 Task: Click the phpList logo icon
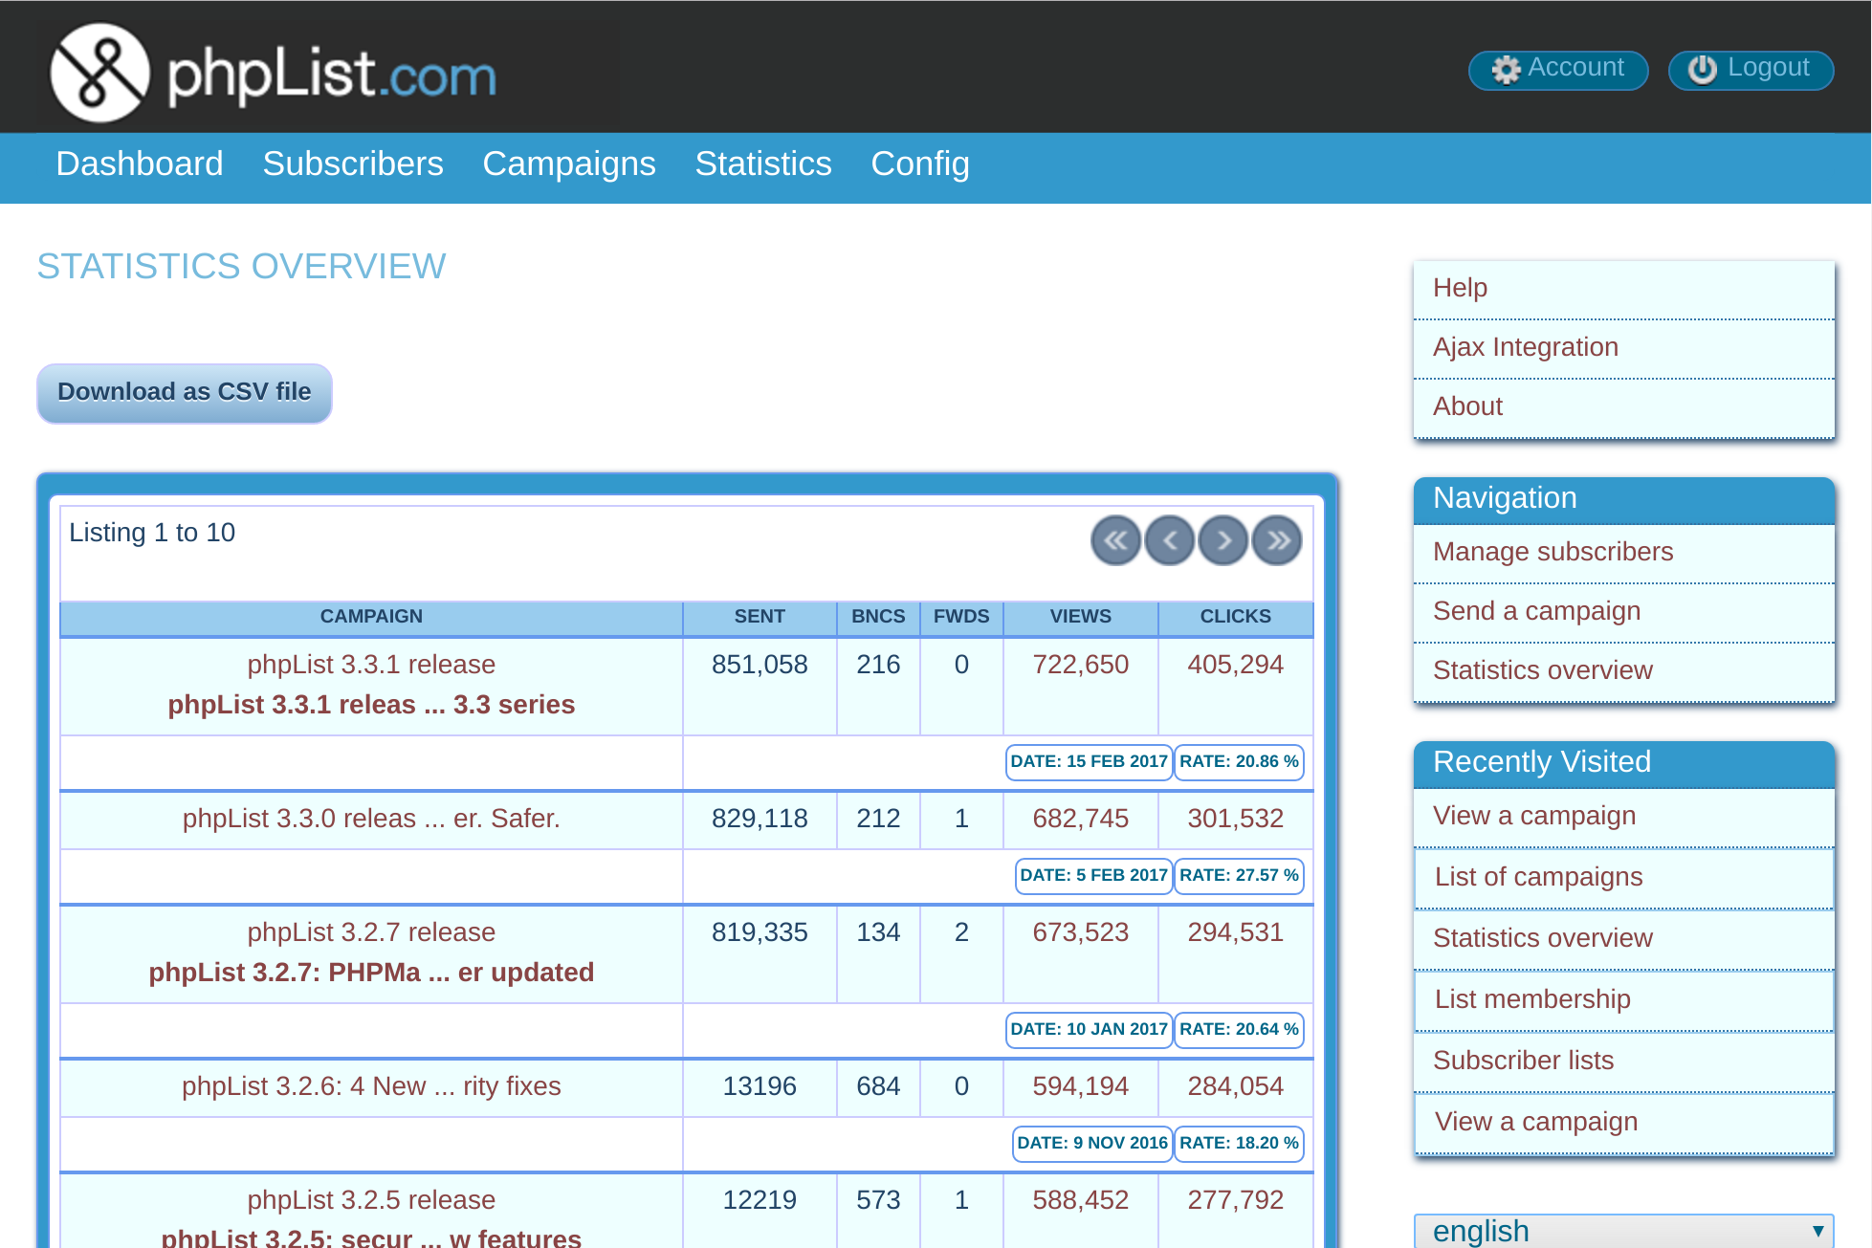pos(99,73)
